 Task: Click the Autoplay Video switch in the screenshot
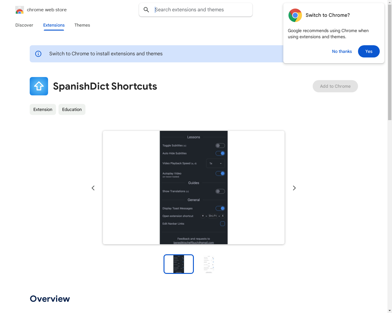pos(220,174)
